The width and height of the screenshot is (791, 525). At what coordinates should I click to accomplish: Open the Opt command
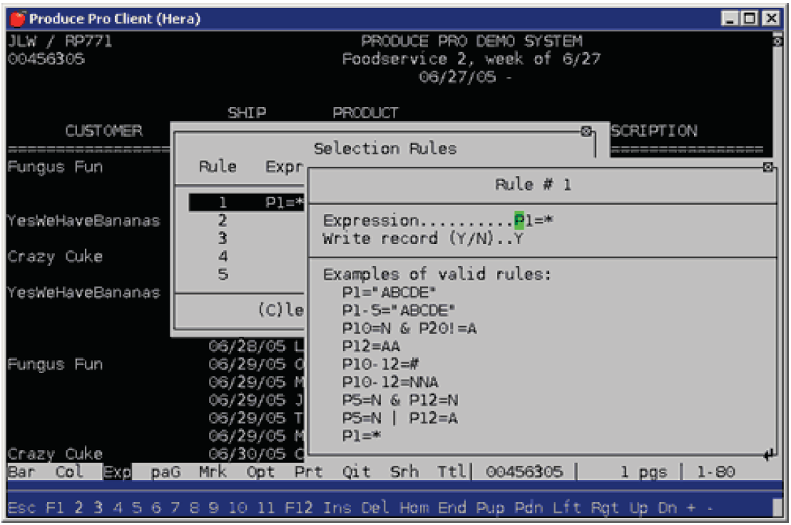coord(260,472)
